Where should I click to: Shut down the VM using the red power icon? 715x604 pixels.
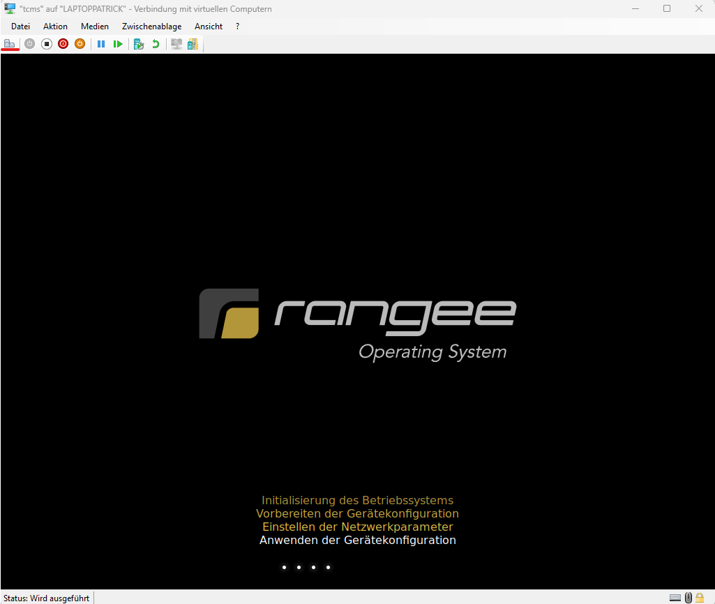click(63, 44)
